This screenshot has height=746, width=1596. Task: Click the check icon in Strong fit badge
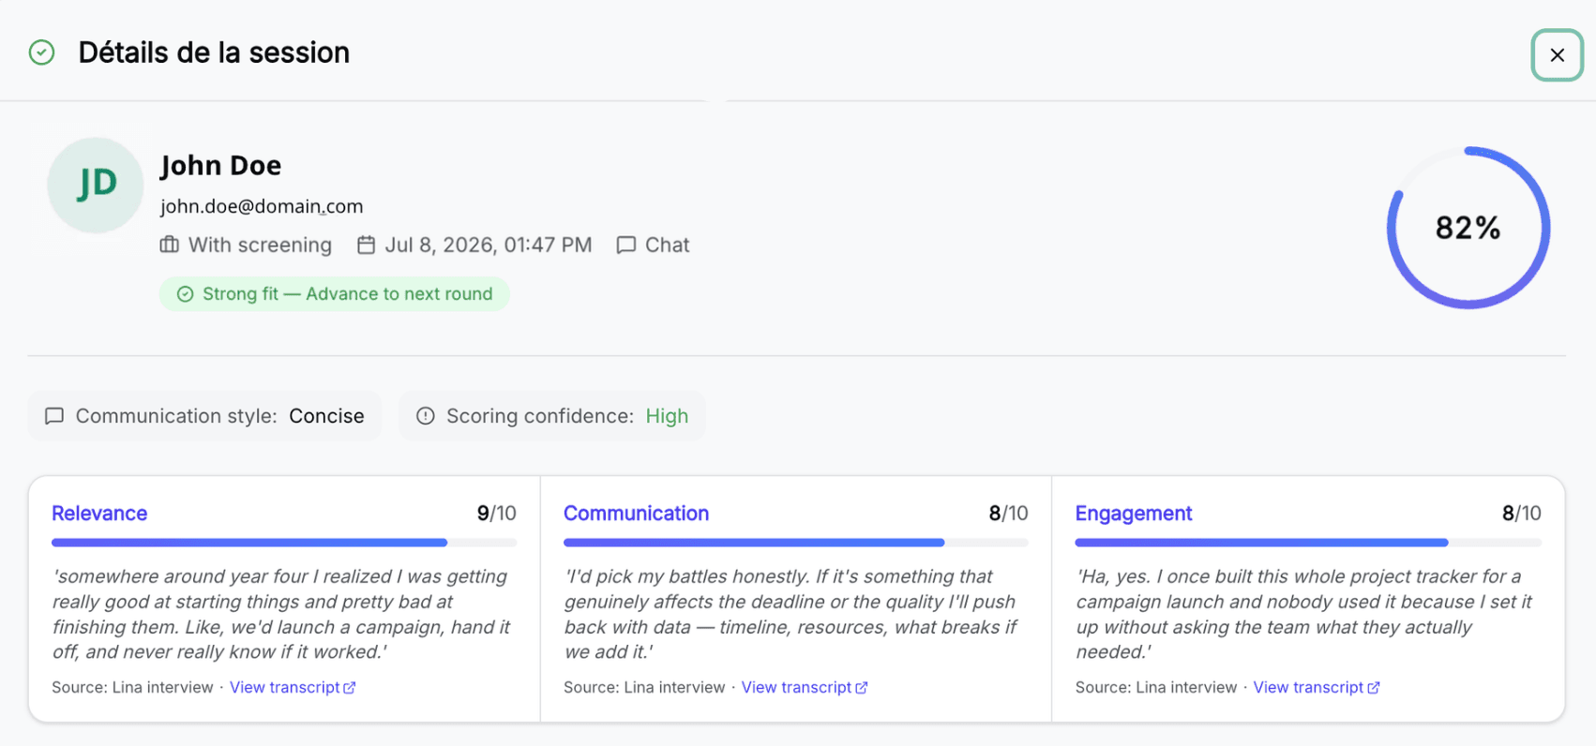(185, 294)
